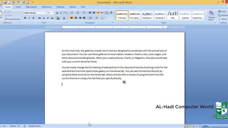The height and width of the screenshot is (128, 228).
Task: Go to the View tab
Action: click(83, 7)
